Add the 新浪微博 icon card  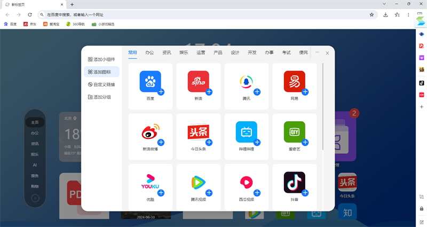coord(161,142)
